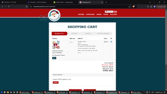The image size is (167, 94).
Task: Click the Actualizar update button
Action: (161, 7)
